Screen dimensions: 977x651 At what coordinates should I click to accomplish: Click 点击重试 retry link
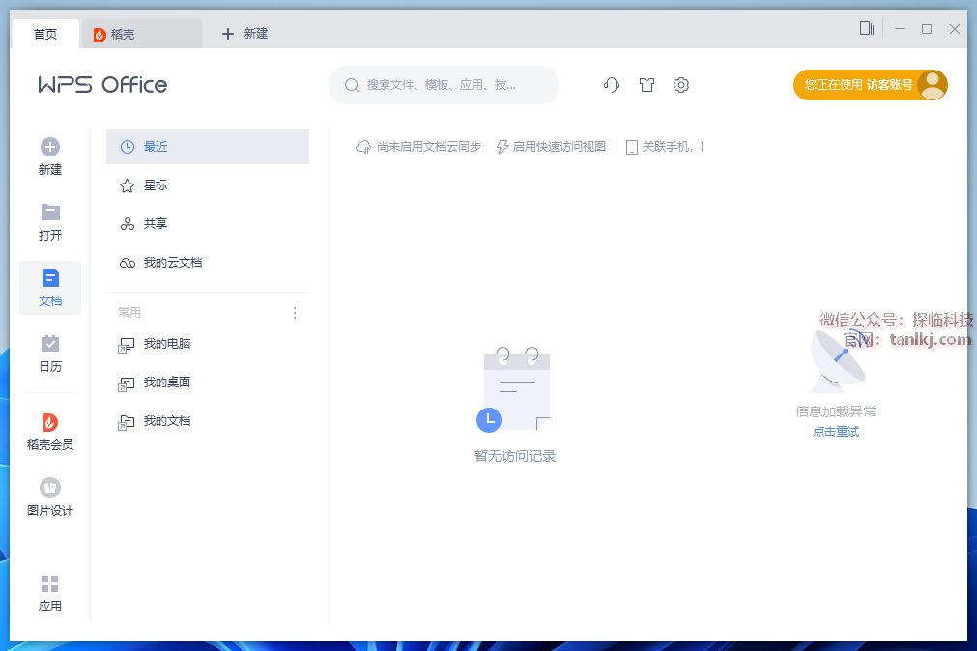(x=836, y=431)
